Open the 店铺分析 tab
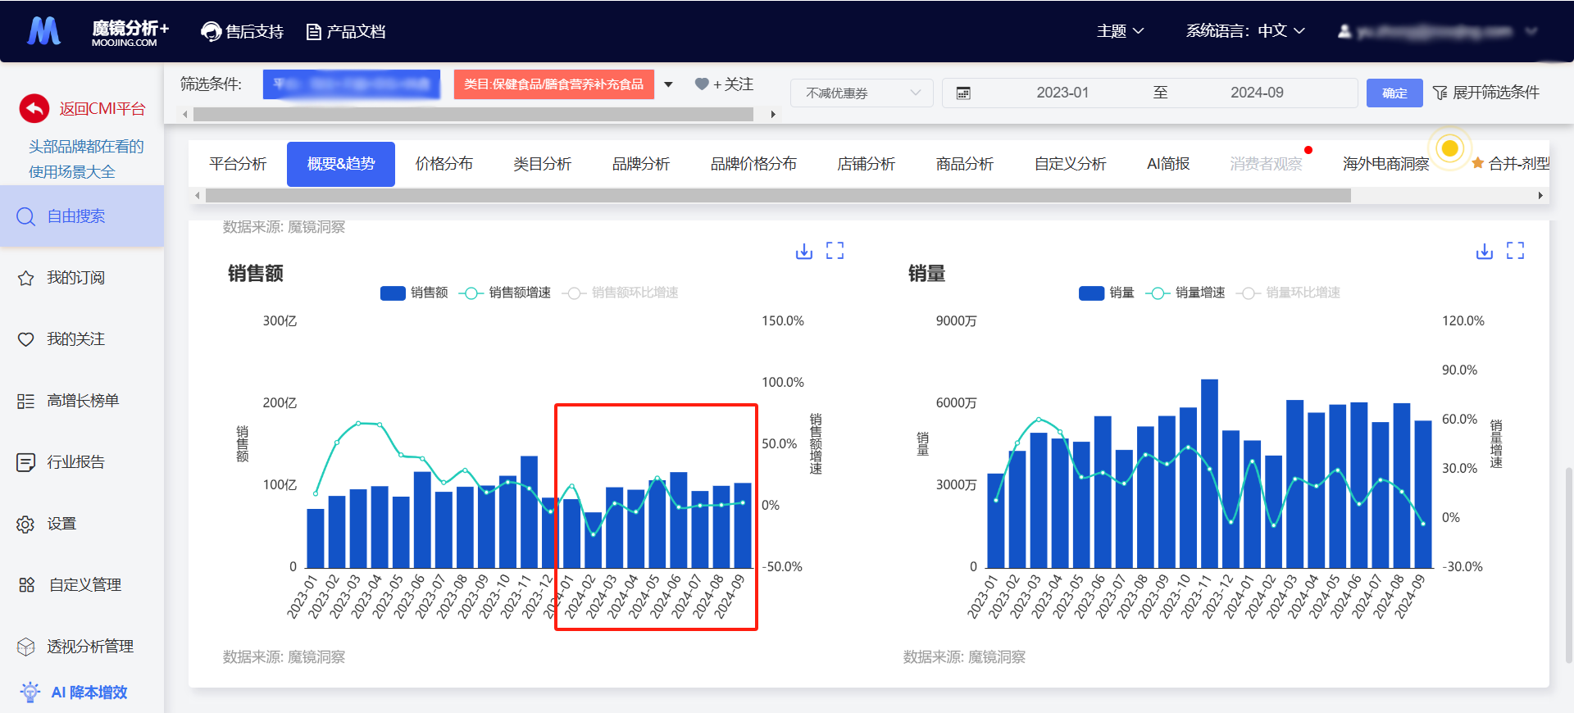Viewport: 1574px width, 713px height. click(x=867, y=164)
